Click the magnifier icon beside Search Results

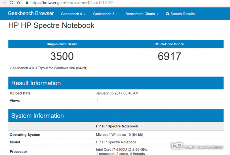tap(168, 14)
